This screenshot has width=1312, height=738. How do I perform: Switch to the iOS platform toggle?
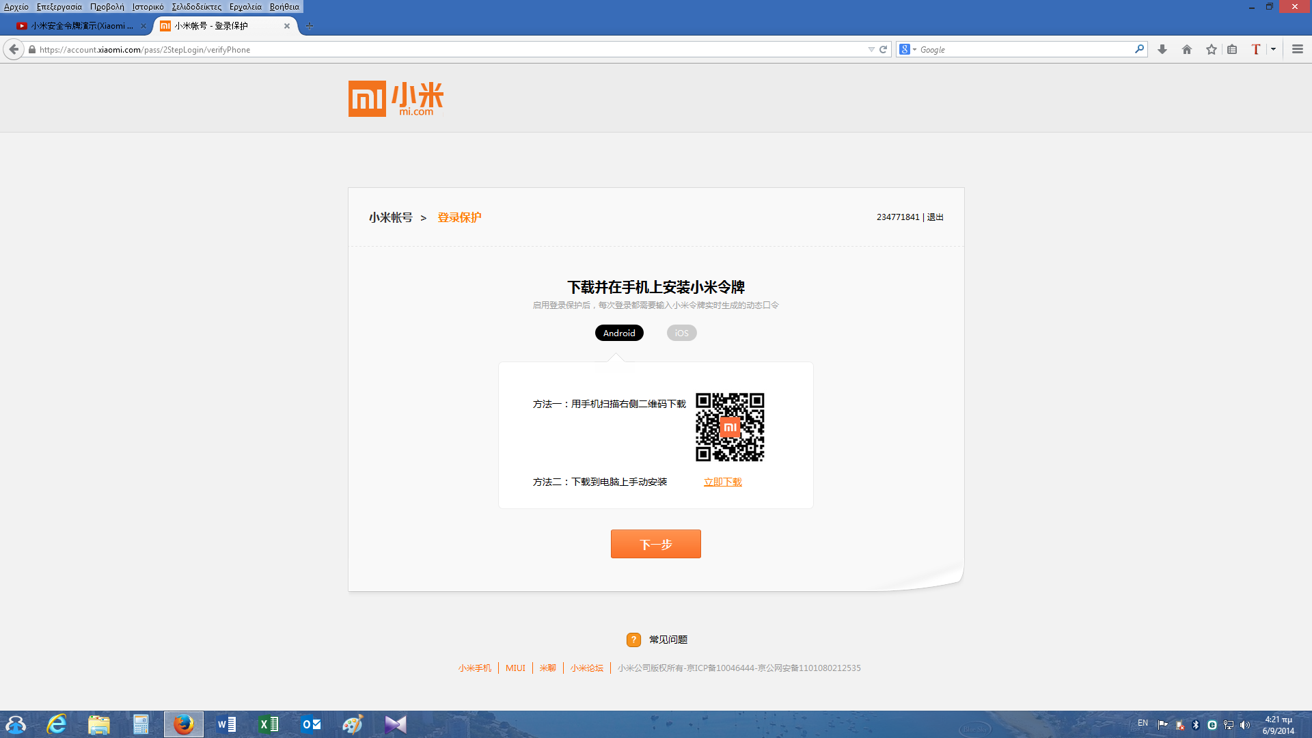(x=681, y=333)
